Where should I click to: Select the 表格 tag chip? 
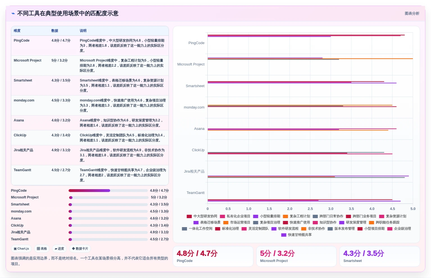tap(42, 249)
